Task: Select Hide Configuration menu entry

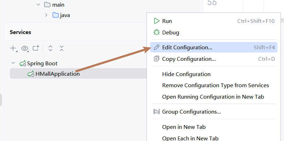Action: tap(186, 74)
